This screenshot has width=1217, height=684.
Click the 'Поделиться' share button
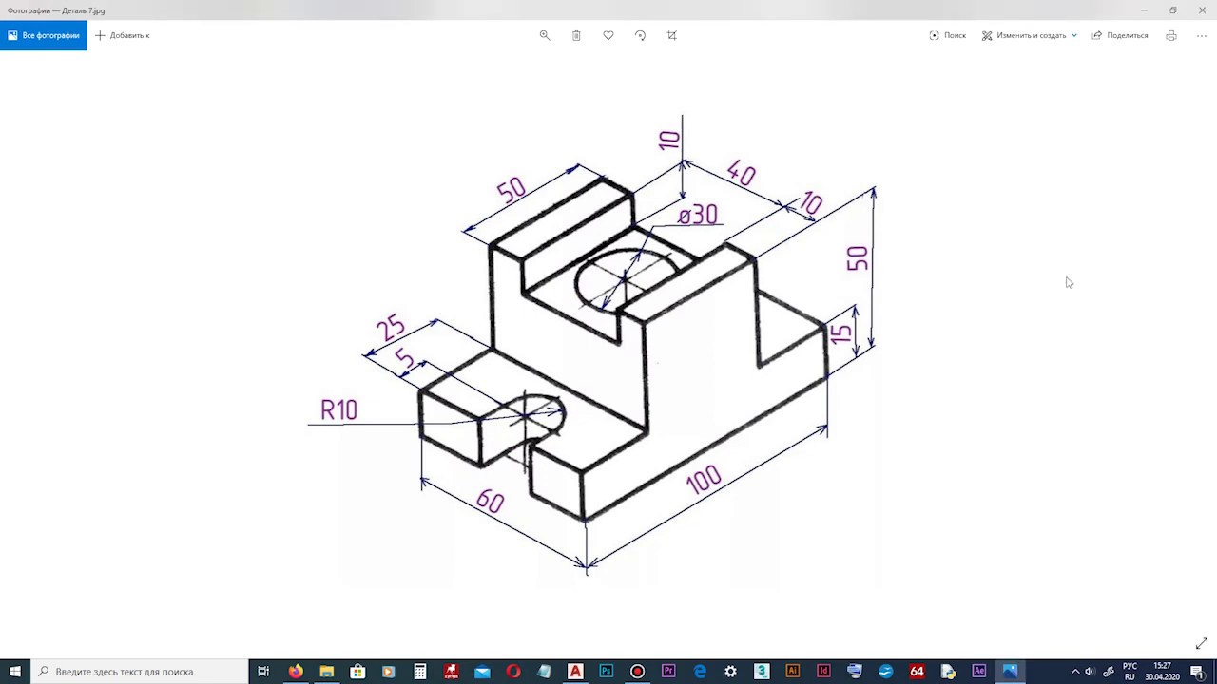pyautogui.click(x=1120, y=35)
